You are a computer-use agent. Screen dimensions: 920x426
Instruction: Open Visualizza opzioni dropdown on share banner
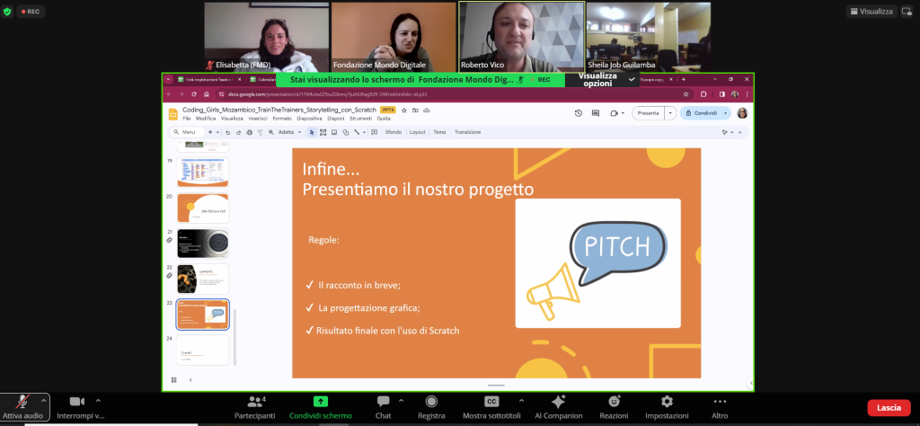pos(602,80)
